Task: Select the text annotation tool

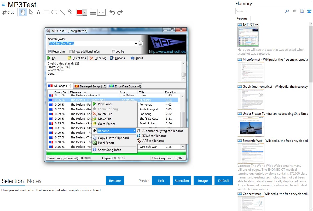Action: (x=38, y=12)
